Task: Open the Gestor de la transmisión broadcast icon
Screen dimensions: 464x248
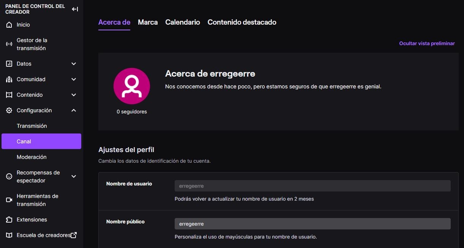Action: [9, 44]
